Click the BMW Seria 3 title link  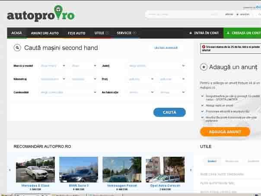click(79, 186)
